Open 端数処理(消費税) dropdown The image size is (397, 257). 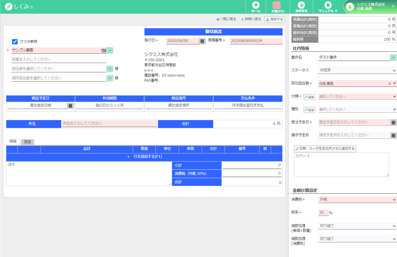[357, 239]
